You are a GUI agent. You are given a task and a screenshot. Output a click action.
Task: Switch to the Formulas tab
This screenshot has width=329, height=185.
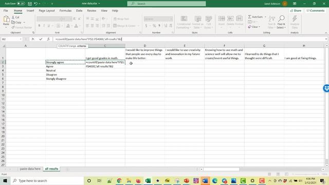point(65,10)
